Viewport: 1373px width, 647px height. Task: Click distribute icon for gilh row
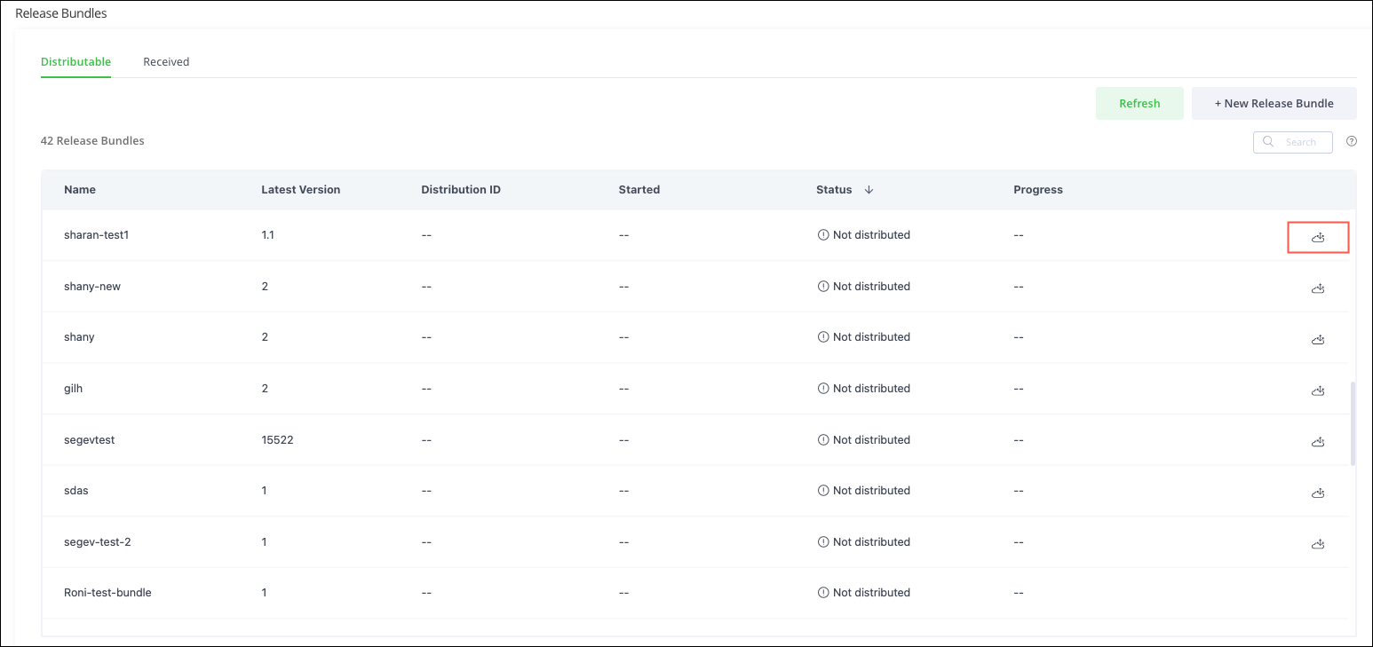(1318, 391)
